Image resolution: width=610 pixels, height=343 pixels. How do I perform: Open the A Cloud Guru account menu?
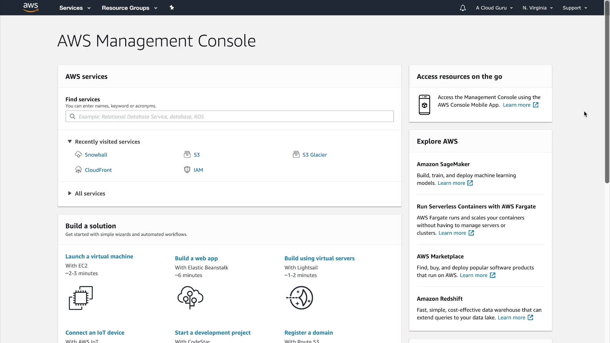[x=494, y=8]
